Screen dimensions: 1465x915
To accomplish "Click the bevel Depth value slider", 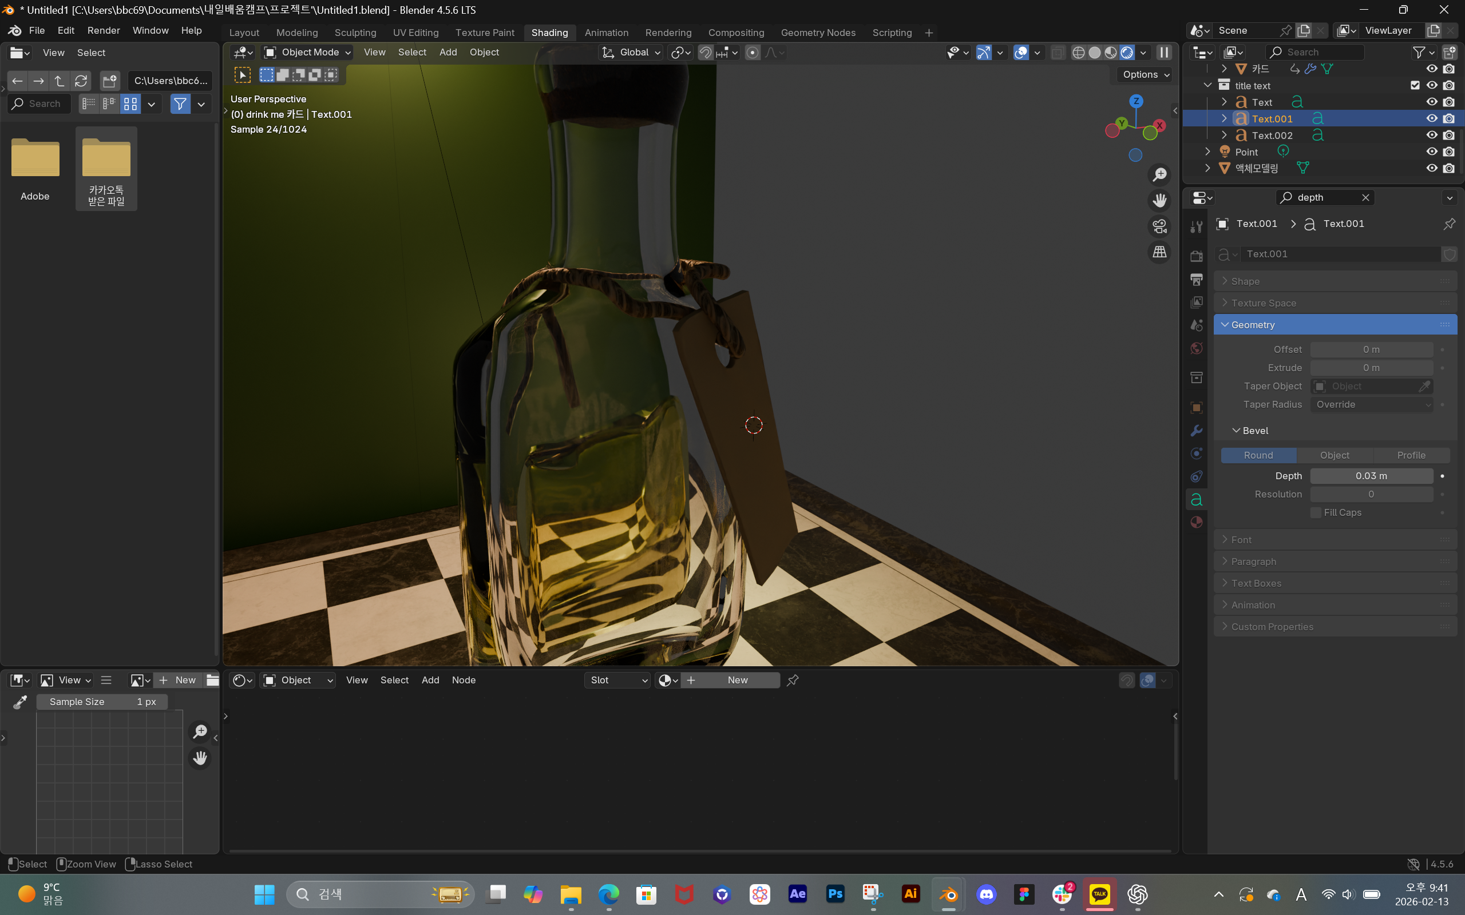I will click(x=1371, y=476).
